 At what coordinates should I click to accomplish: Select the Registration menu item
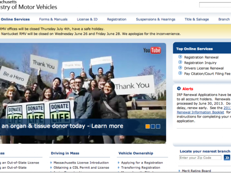(117, 19)
